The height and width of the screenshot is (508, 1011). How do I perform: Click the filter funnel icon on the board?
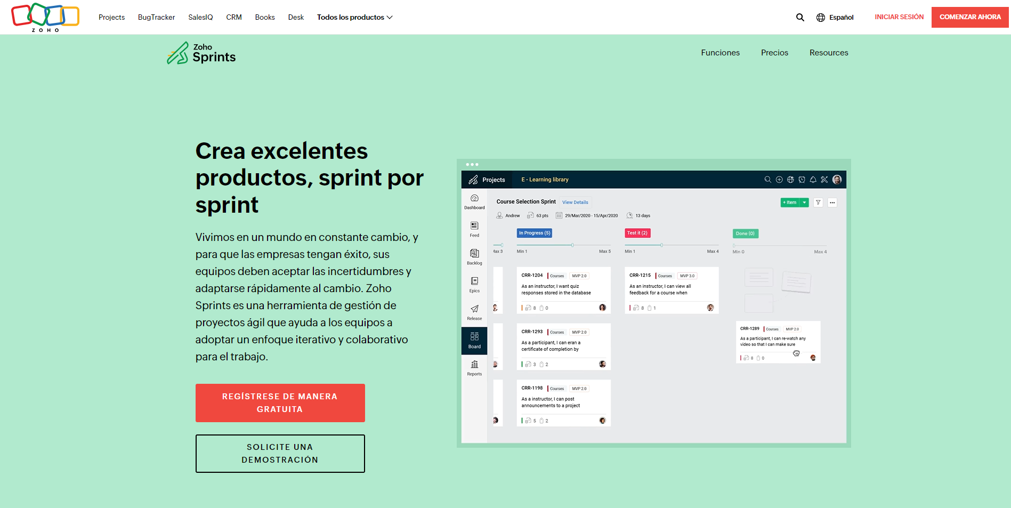[818, 203]
